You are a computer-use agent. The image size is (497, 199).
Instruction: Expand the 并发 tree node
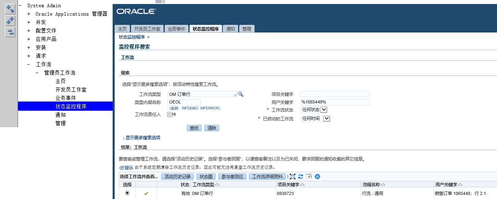pos(29,22)
